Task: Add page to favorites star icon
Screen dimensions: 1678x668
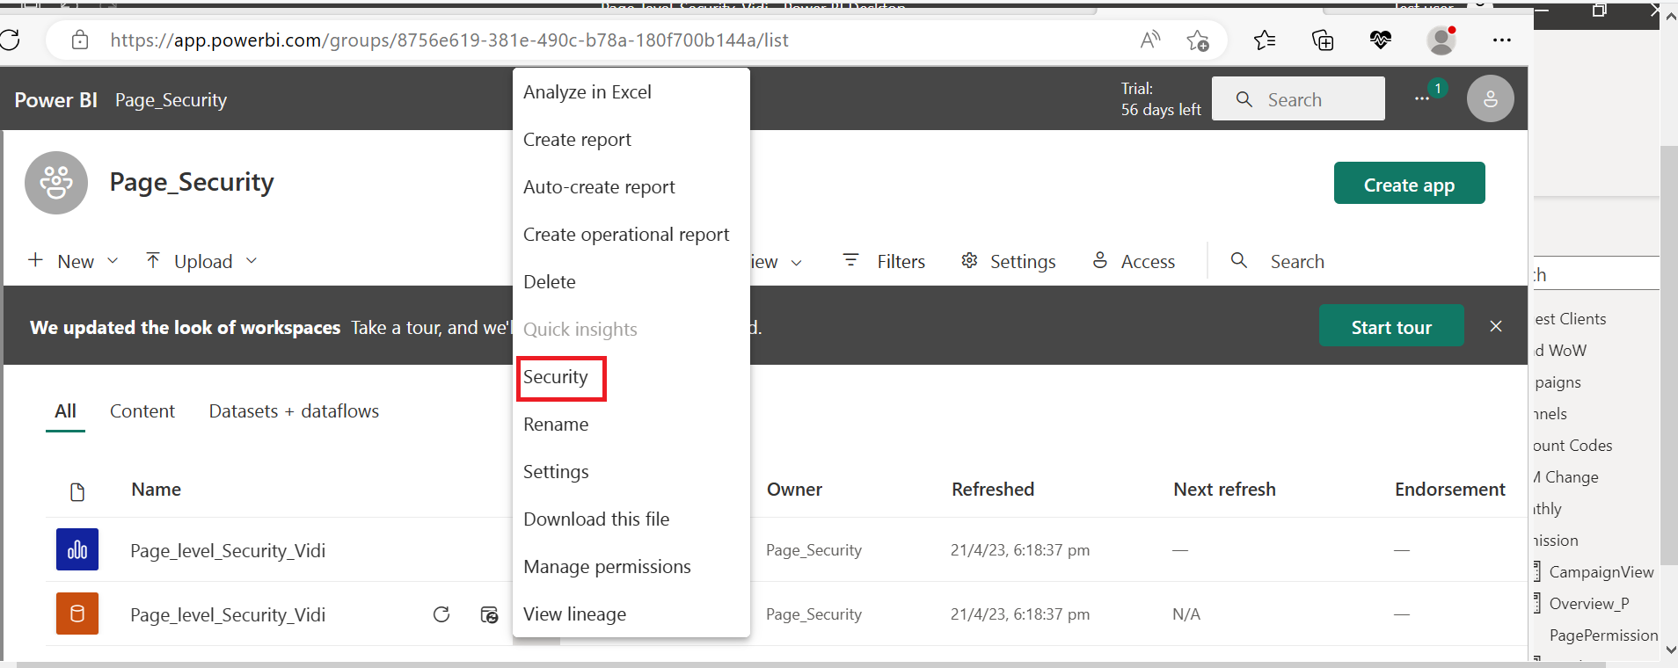Action: (1198, 40)
